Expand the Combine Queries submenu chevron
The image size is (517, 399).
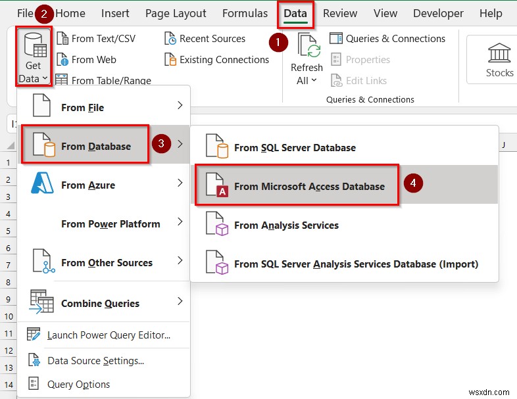(180, 301)
